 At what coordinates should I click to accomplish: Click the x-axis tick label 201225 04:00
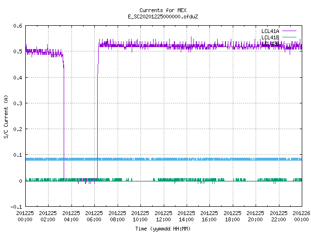pyautogui.click(x=71, y=216)
